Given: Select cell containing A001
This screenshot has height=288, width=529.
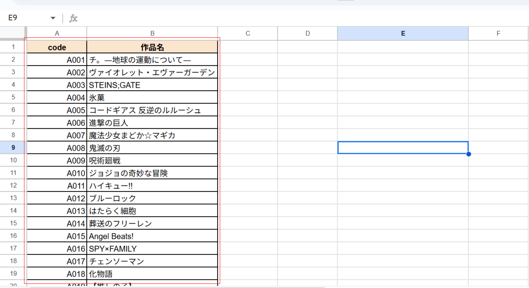Looking at the screenshot, I should click(57, 59).
